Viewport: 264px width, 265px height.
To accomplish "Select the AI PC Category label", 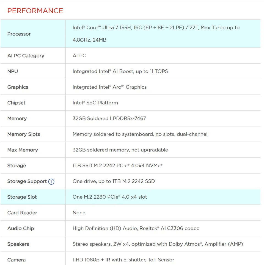I will (26, 56).
